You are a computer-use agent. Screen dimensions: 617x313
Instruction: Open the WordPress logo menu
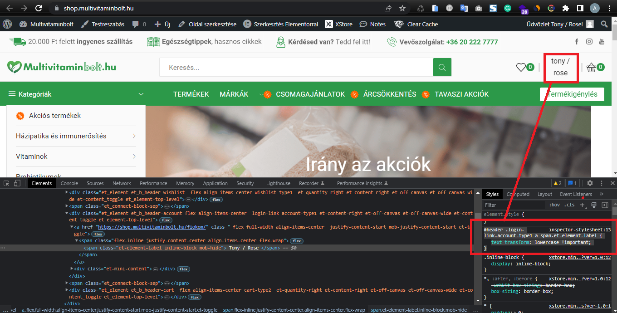(7, 24)
